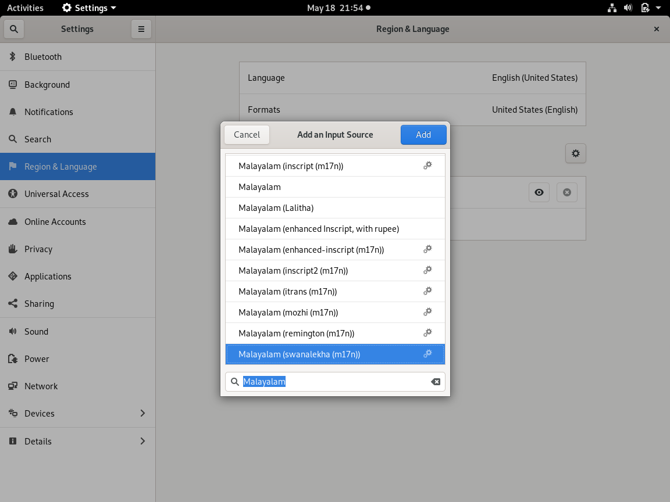The width and height of the screenshot is (670, 502).
Task: Open the hamburger menu in Settings header
Action: tap(141, 29)
